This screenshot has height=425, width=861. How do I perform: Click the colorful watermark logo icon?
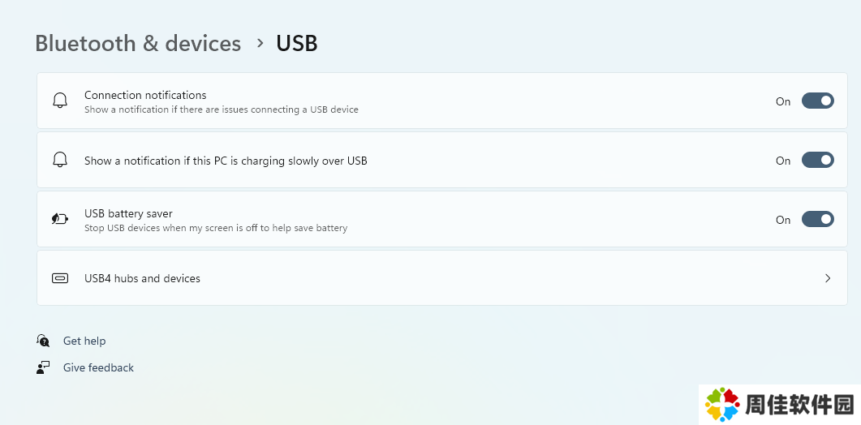coord(722,405)
